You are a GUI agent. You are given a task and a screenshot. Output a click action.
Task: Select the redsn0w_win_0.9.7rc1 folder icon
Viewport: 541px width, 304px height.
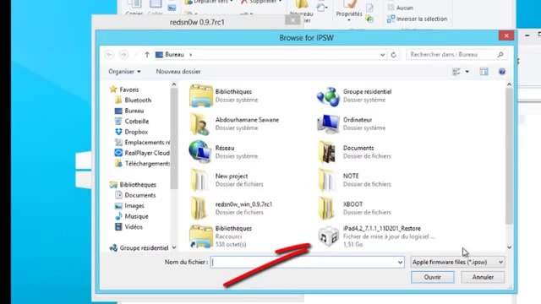(x=199, y=209)
